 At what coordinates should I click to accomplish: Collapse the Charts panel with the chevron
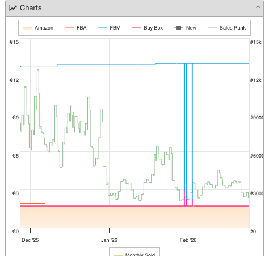(258, 7)
